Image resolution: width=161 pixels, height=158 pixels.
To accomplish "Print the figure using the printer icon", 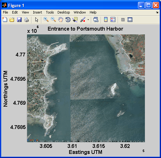I will click(x=27, y=20).
